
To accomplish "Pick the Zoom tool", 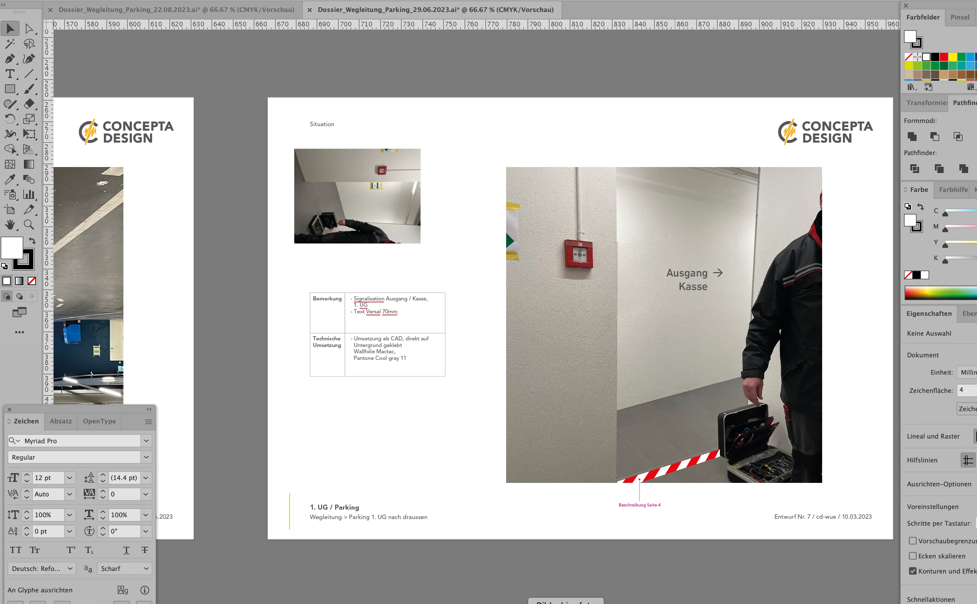I will (x=29, y=225).
